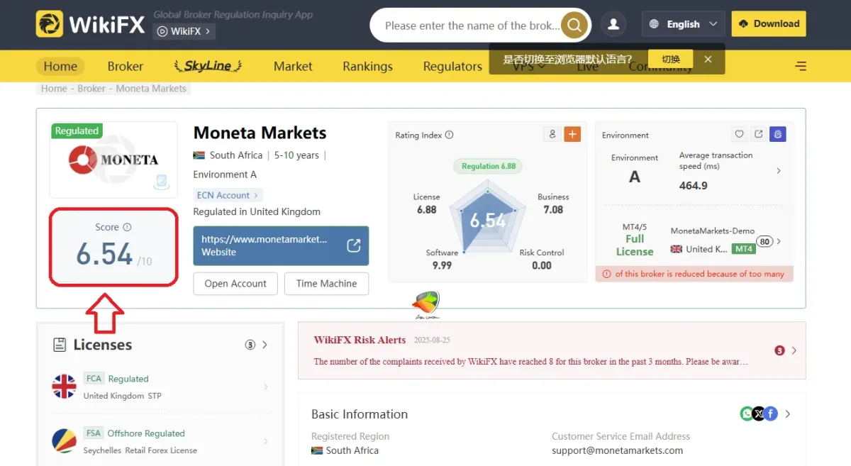Image resolution: width=851 pixels, height=466 pixels.
Task: Click the Download button
Action: (769, 23)
